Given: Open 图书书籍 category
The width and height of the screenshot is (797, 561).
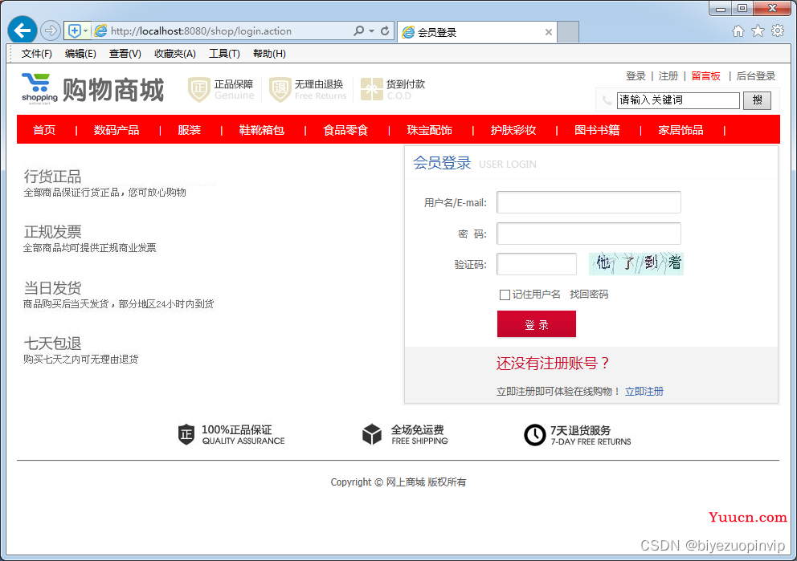Looking at the screenshot, I should (597, 130).
